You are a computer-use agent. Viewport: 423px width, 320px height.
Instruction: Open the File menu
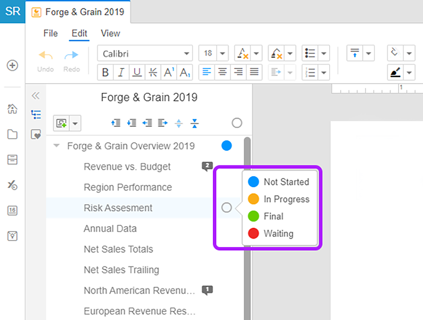50,33
